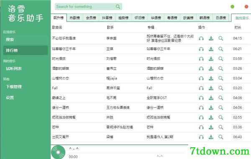Open the 日语榜 tab
Viewport: 251px width, 159px height.
(221, 18)
